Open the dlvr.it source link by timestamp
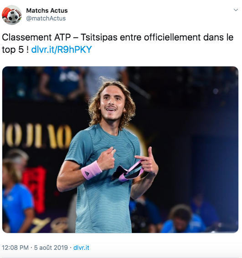This screenshot has width=242, height=258. (81, 248)
